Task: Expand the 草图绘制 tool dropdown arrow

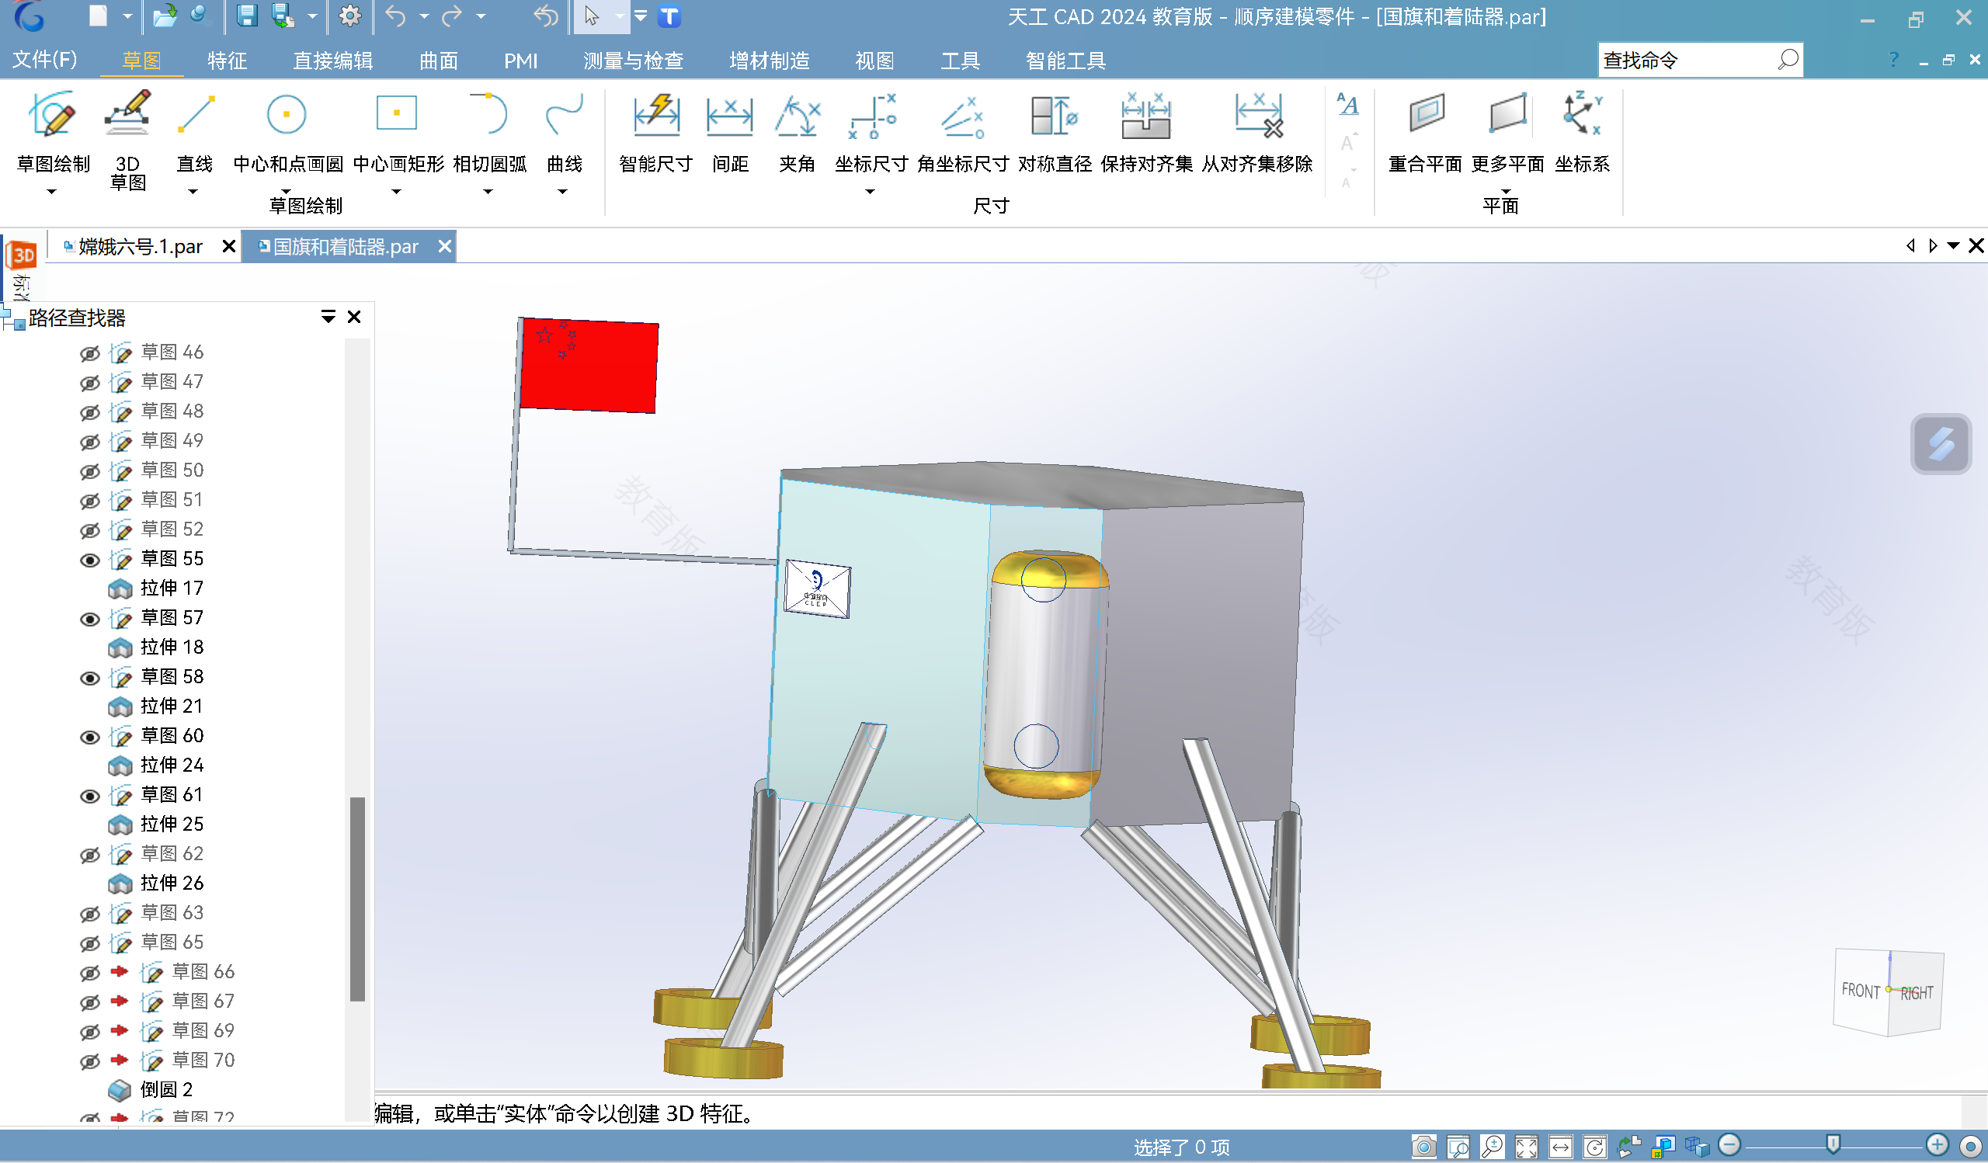Action: point(51,192)
